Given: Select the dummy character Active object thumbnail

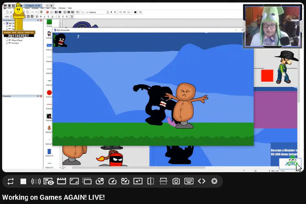Looking at the screenshot, I should [x=49, y=128].
